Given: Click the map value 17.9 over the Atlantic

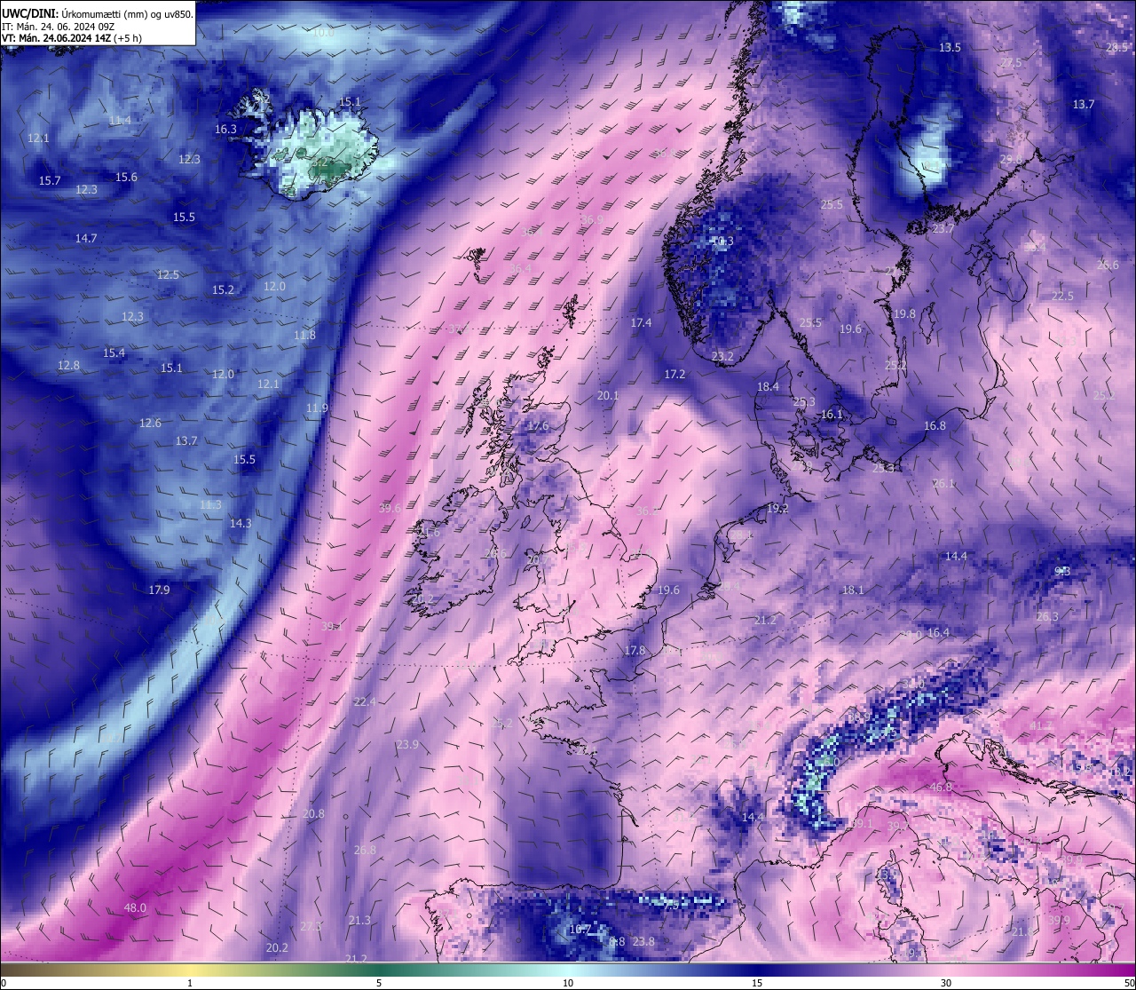Looking at the screenshot, I should [x=159, y=590].
